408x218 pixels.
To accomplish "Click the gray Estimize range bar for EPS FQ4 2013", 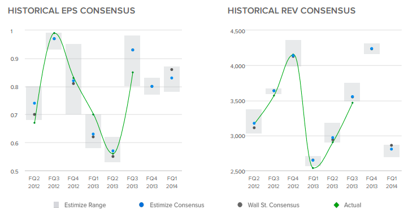I will [152, 86].
